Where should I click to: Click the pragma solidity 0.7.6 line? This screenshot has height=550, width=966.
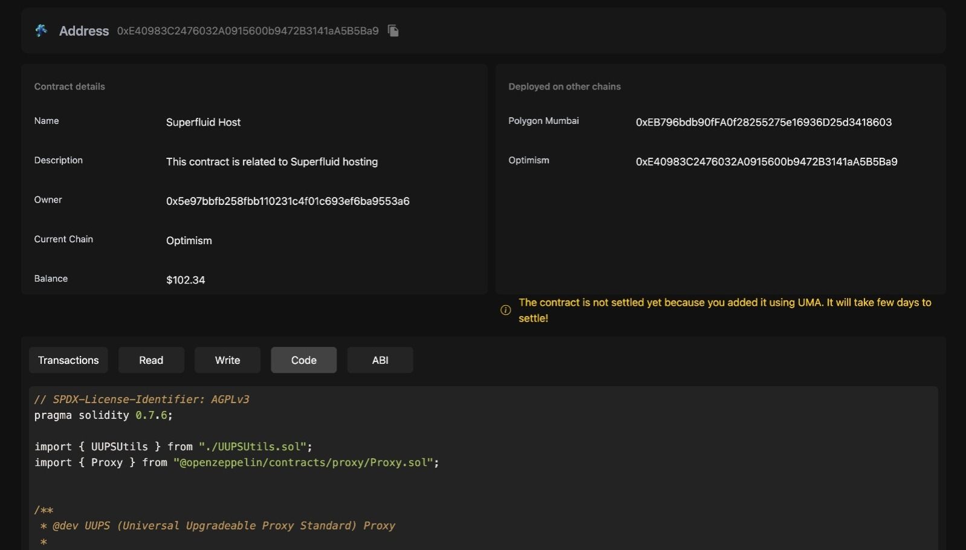pos(103,415)
